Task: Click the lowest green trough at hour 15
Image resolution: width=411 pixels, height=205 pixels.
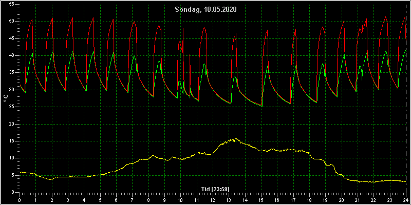Action: coord(262,106)
